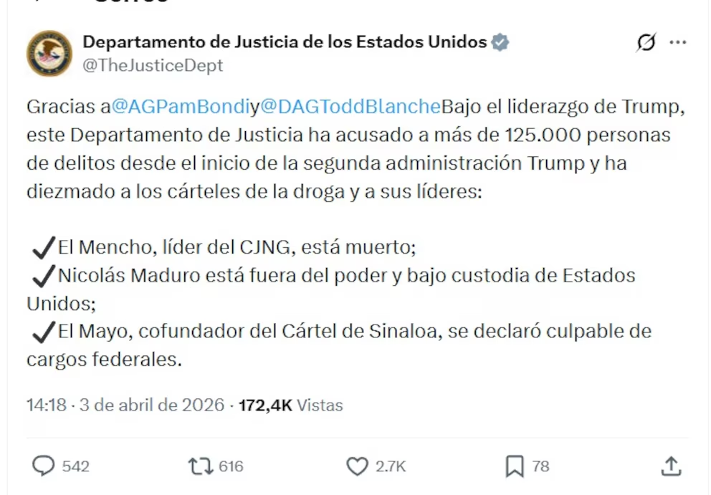Click the reply speech bubble icon
The width and height of the screenshot is (711, 495).
click(44, 466)
